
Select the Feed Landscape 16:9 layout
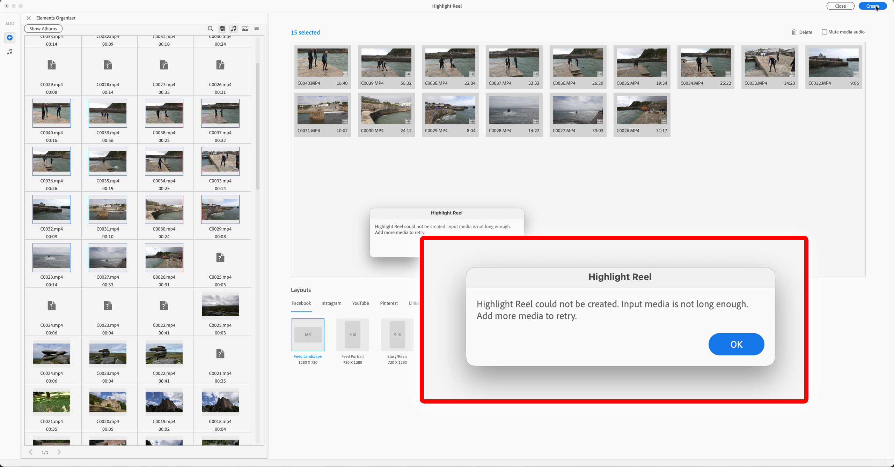click(x=308, y=335)
